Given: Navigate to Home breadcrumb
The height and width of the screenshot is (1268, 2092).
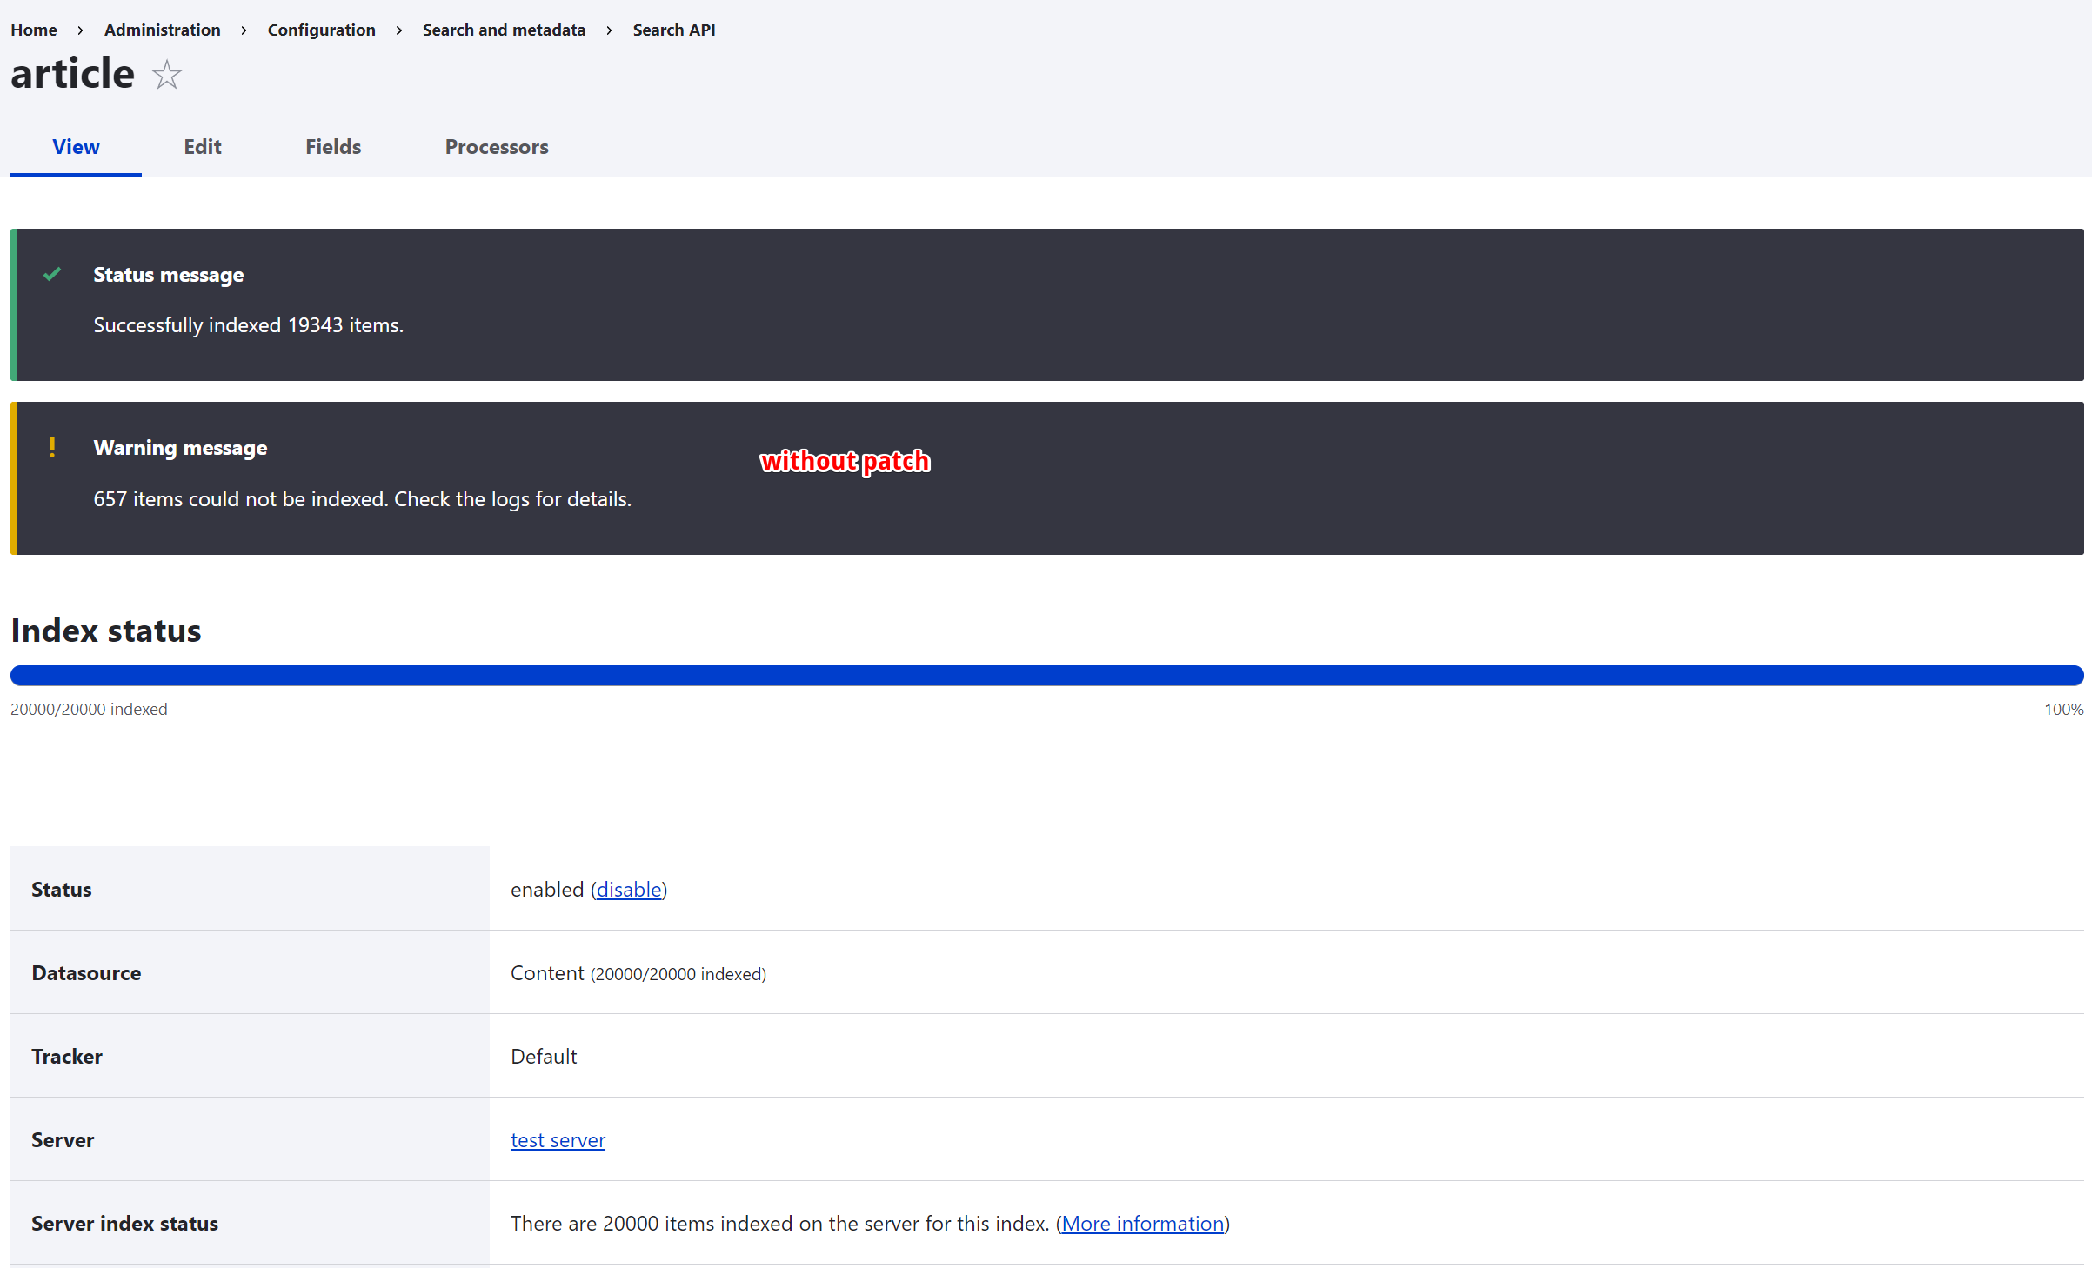Looking at the screenshot, I should [x=34, y=30].
